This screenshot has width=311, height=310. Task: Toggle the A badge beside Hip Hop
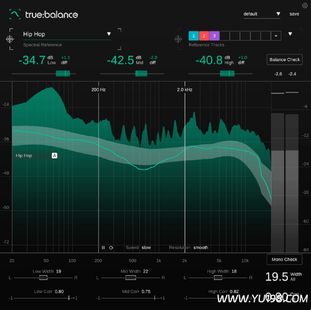pos(54,155)
